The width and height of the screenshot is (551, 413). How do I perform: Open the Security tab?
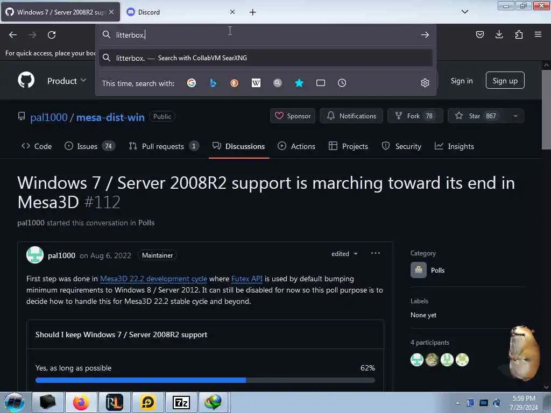[401, 146]
